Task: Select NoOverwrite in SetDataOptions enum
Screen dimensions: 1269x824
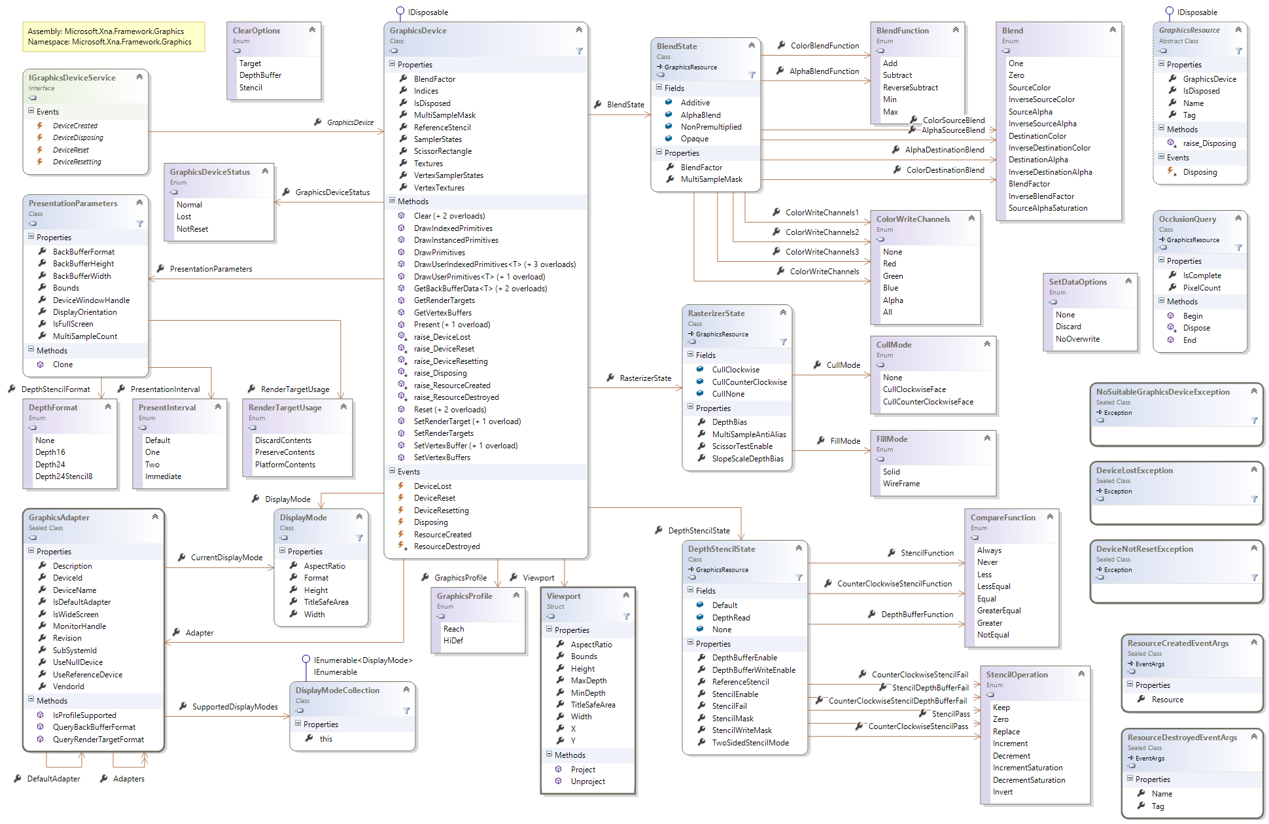Action: (x=1077, y=339)
